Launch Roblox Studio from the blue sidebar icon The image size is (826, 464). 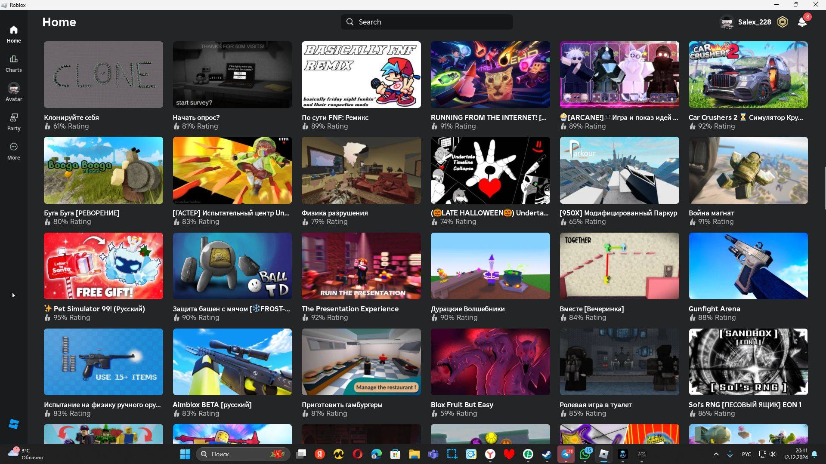tap(14, 424)
